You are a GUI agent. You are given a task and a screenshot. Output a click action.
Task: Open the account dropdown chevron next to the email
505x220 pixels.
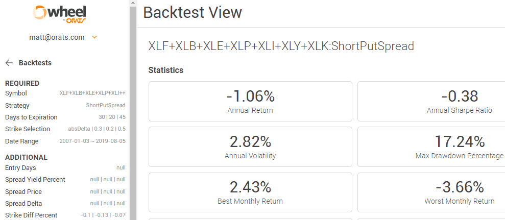[x=94, y=37]
